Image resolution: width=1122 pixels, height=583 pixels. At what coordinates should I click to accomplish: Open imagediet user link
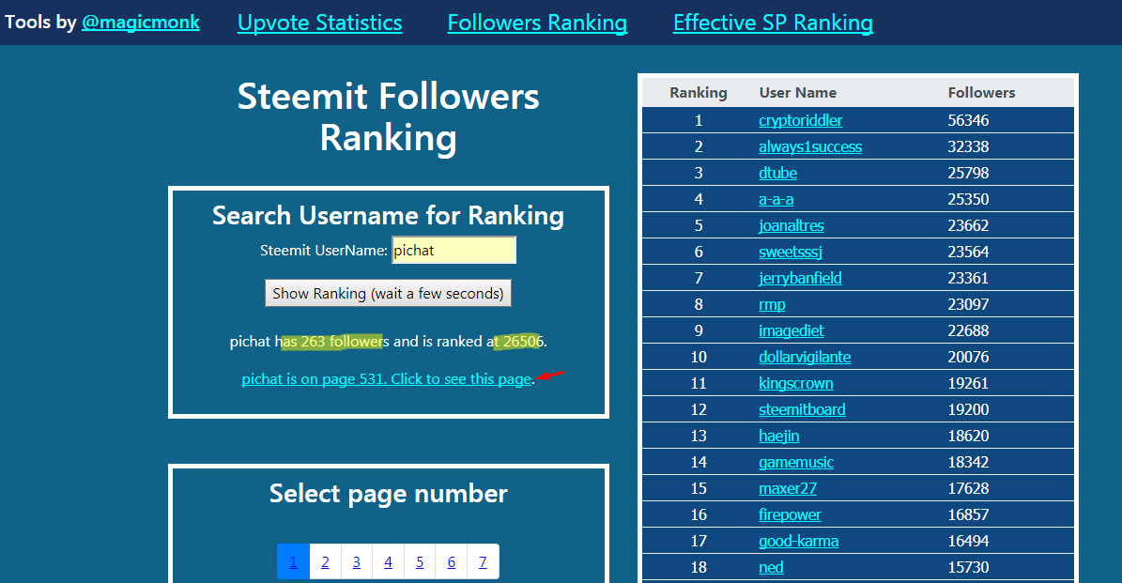(791, 330)
